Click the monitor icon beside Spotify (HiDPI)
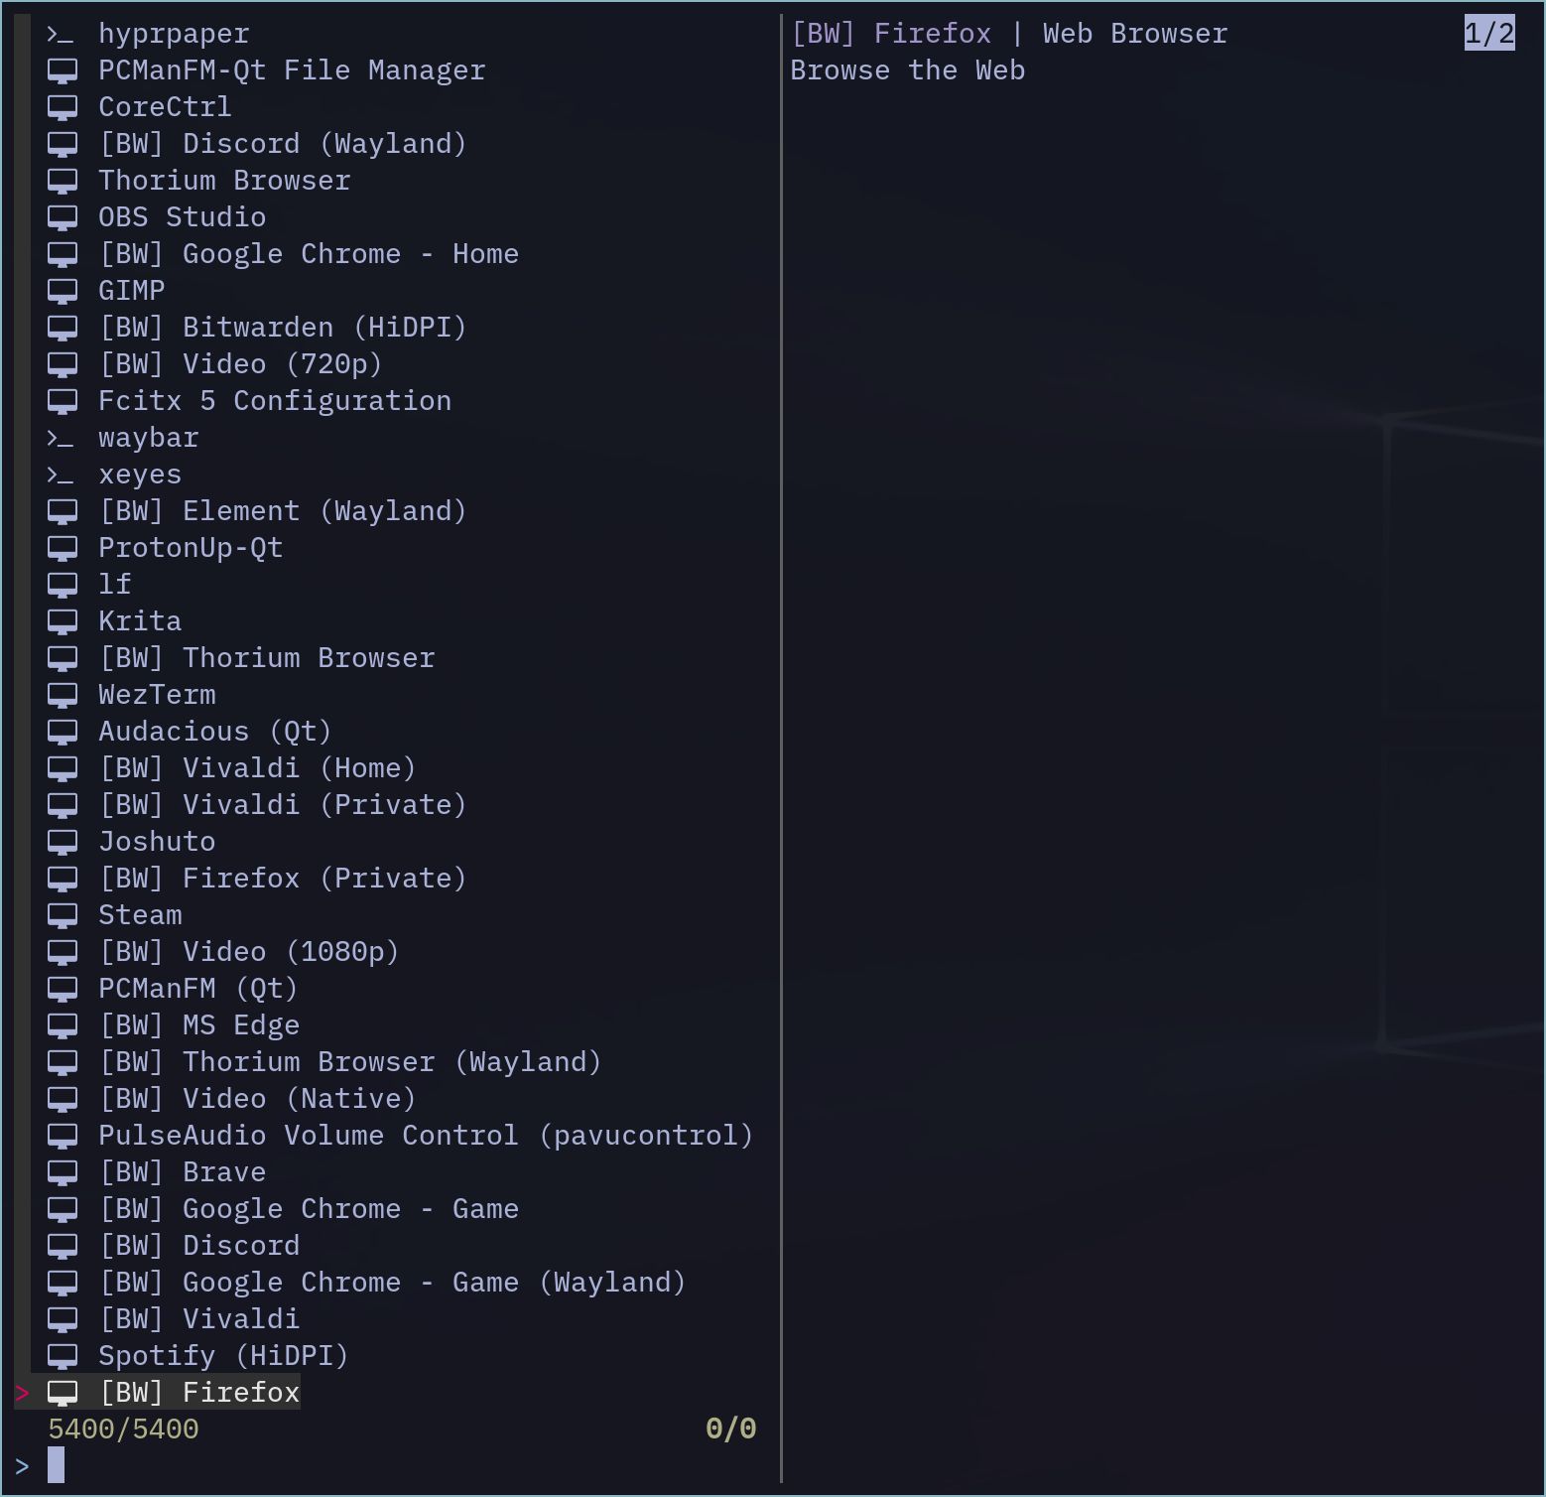The width and height of the screenshot is (1546, 1497). 63,1357
